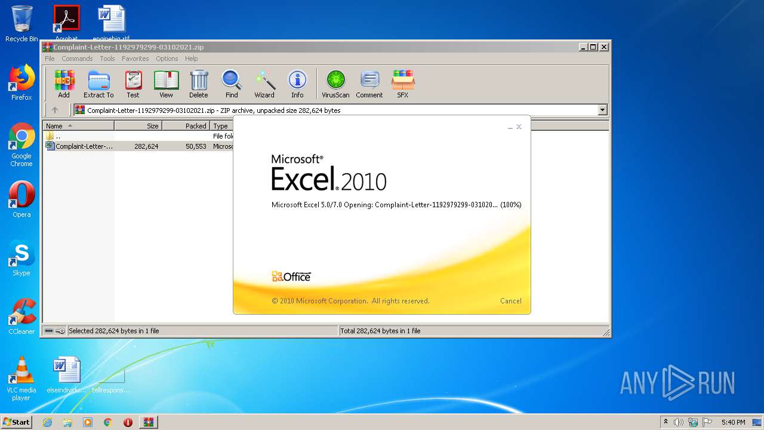Open Opera desktop shortcut
The image size is (764, 430).
click(x=21, y=199)
